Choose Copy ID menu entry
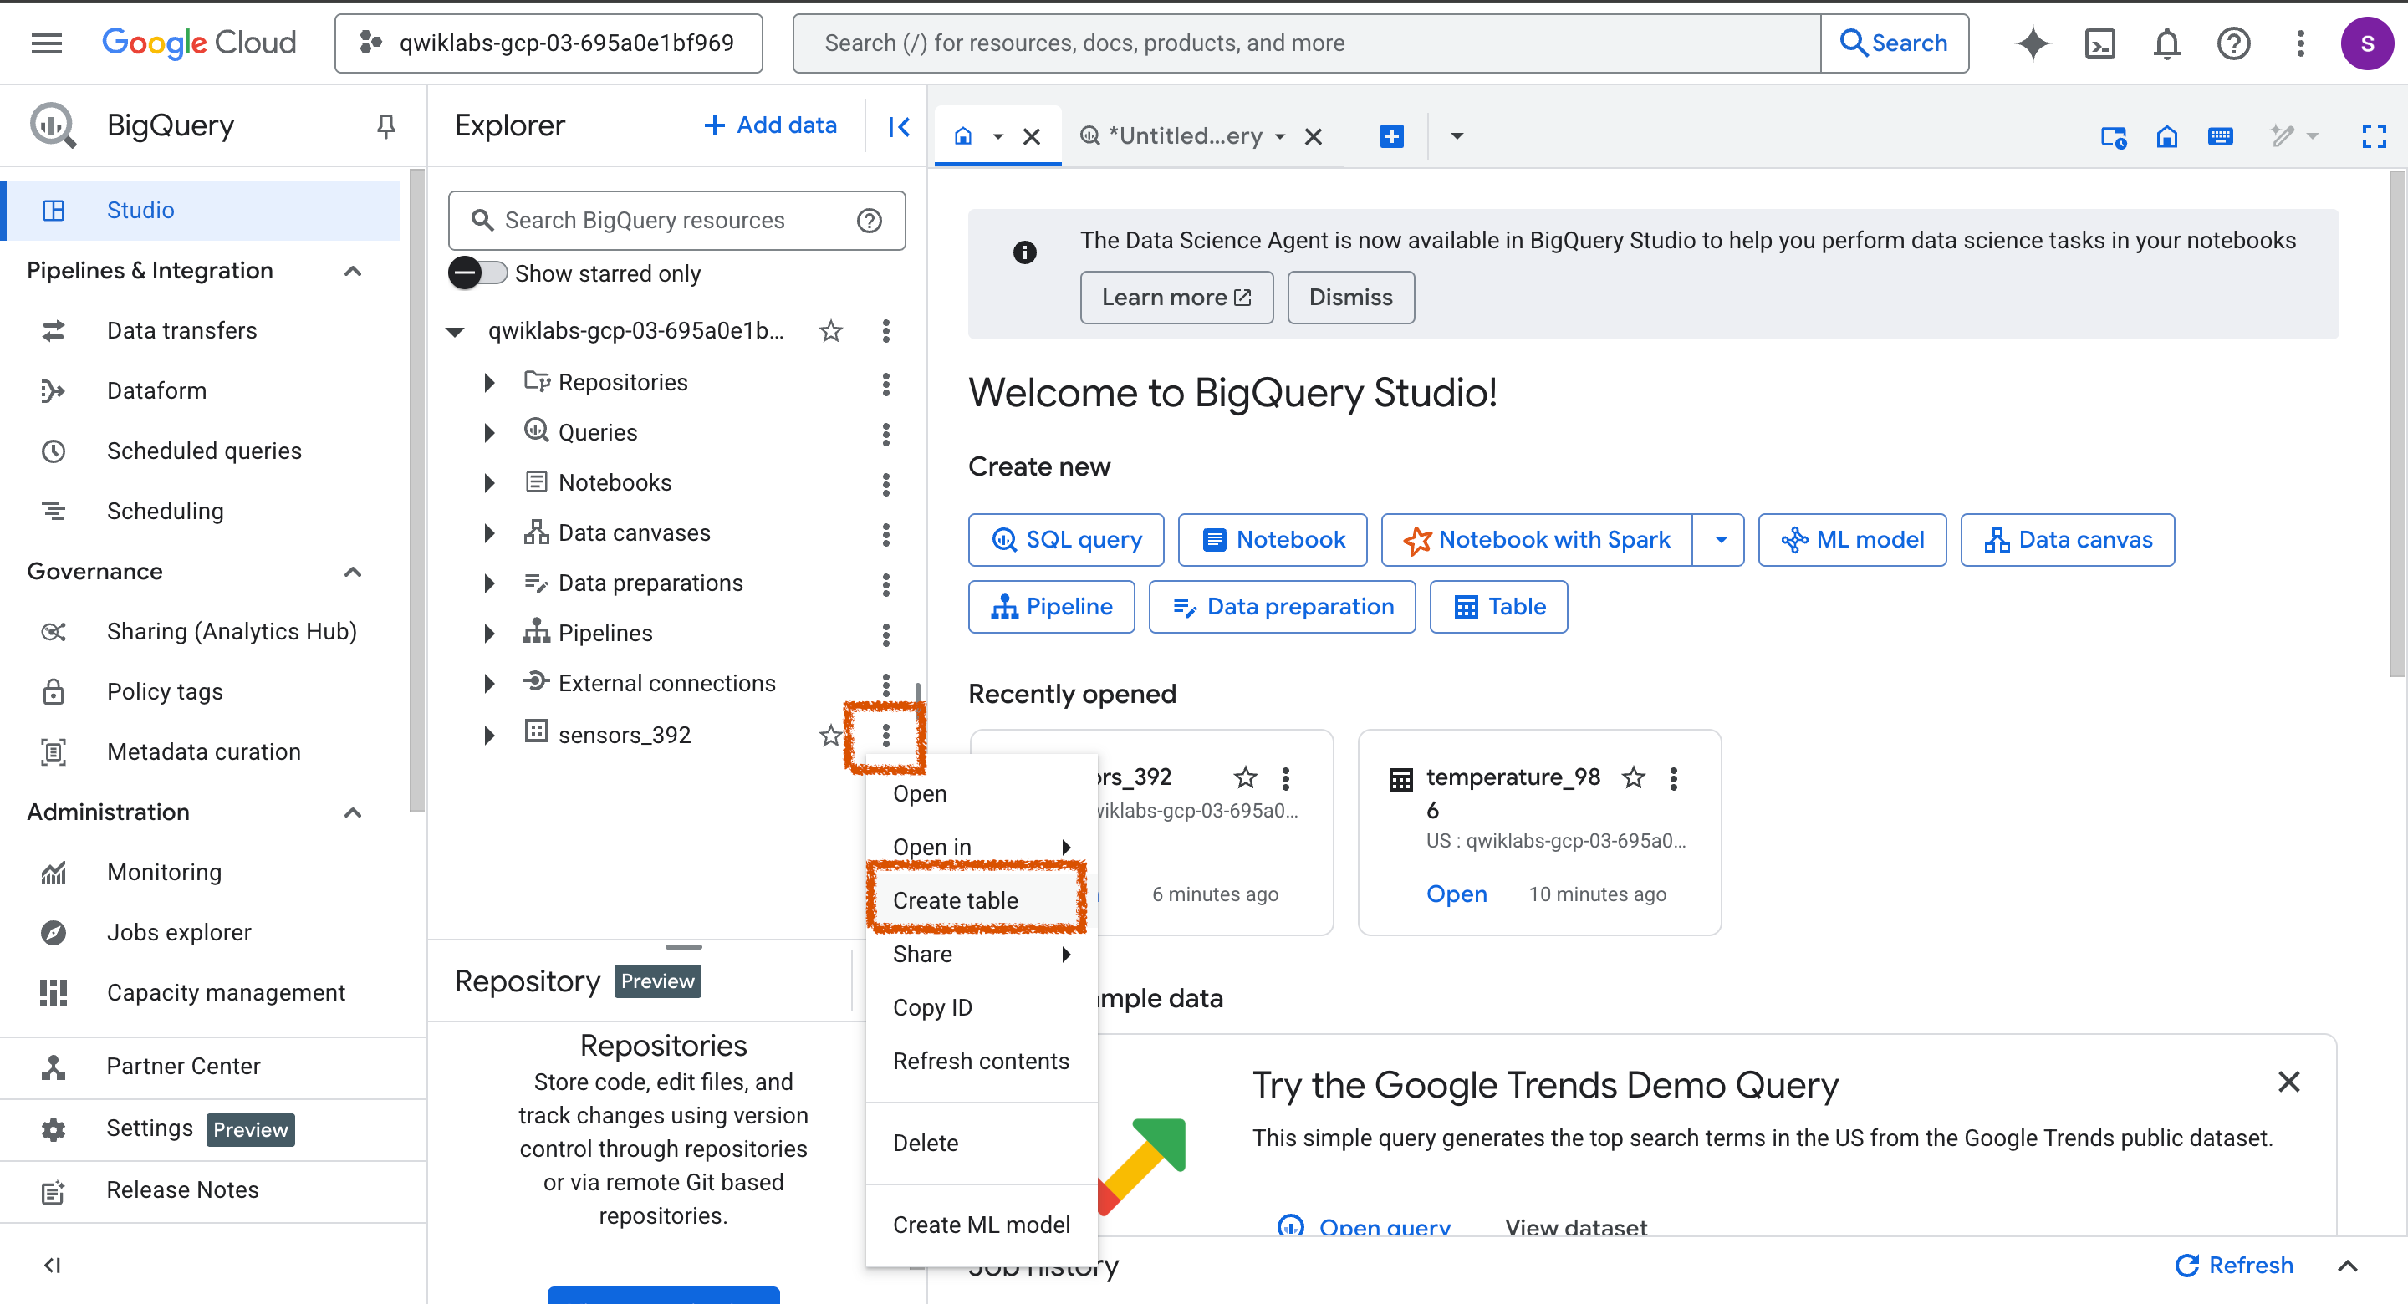2408x1304 pixels. point(932,1006)
